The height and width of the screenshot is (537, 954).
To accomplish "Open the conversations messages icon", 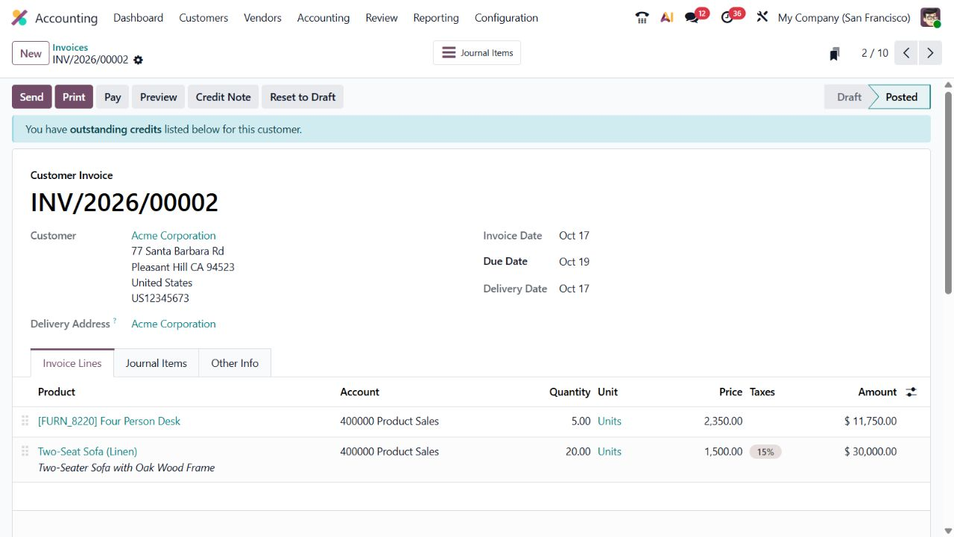I will point(692,18).
